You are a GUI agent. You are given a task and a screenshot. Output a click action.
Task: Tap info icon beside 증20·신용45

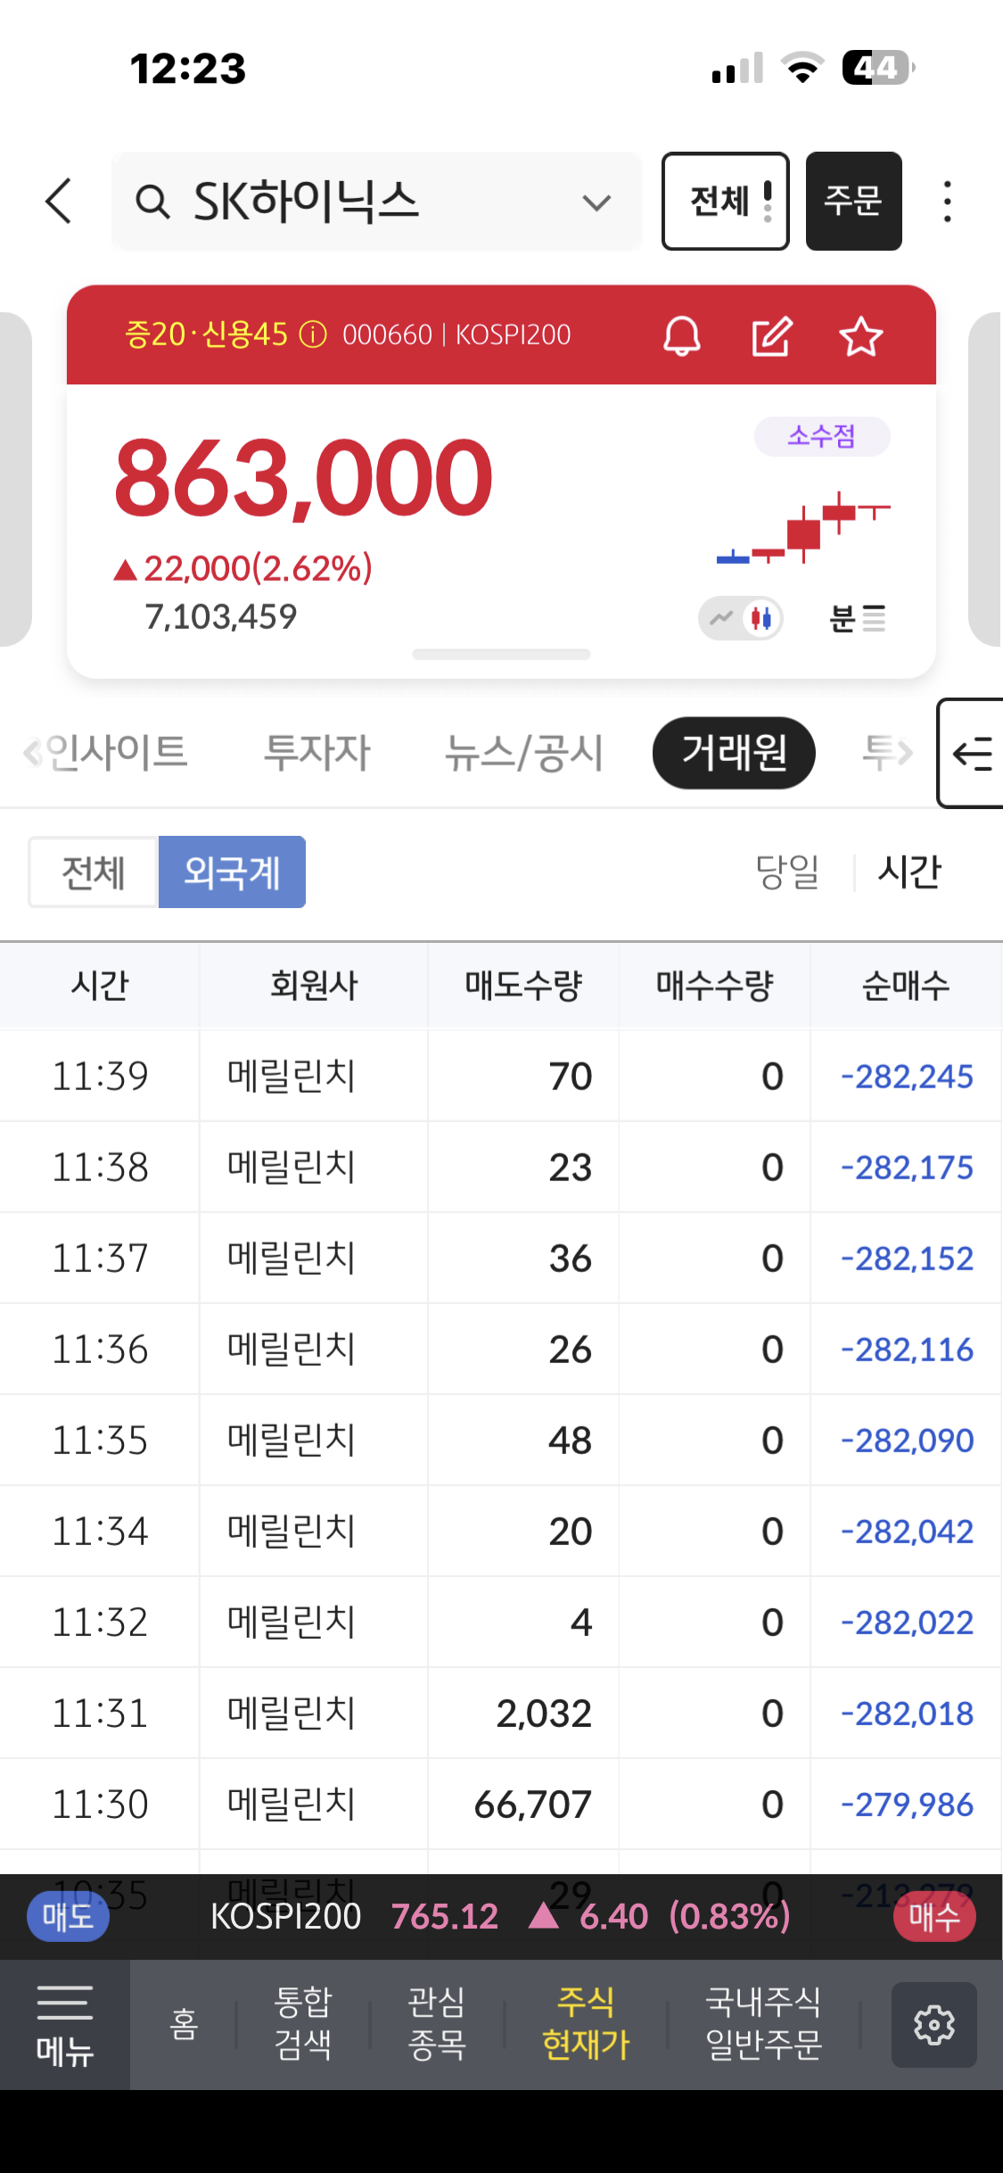313,335
